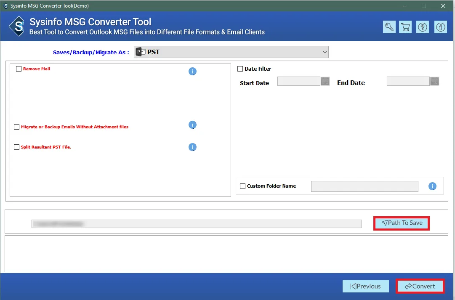Open the shopping cart purchase icon
The image size is (455, 300).
tap(406, 27)
